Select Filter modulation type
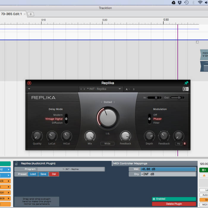 click(156, 123)
